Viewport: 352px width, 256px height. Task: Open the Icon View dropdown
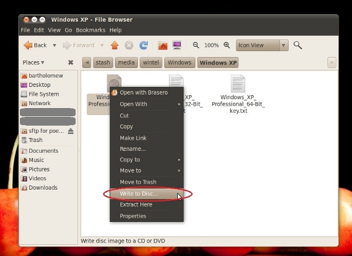pyautogui.click(x=262, y=45)
